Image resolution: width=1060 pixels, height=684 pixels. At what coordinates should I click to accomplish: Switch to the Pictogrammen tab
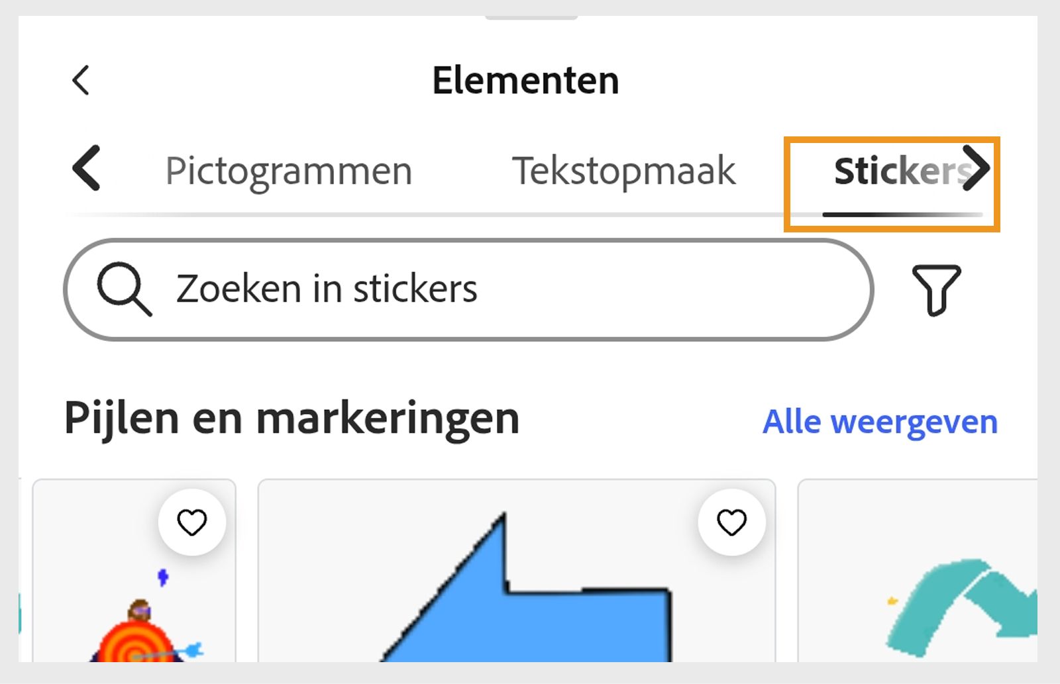(x=290, y=171)
